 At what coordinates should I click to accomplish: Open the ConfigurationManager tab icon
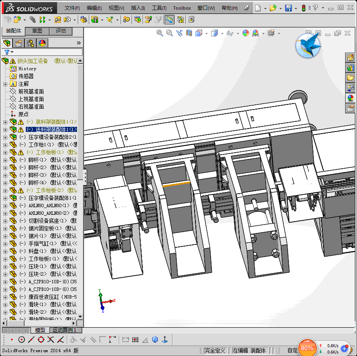[x=30, y=43]
